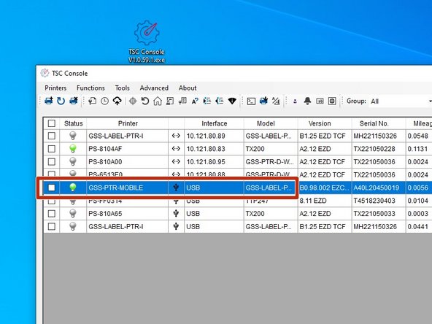Click the crosshair calibrate icon
The width and height of the screenshot is (432, 324).
[x=133, y=101]
